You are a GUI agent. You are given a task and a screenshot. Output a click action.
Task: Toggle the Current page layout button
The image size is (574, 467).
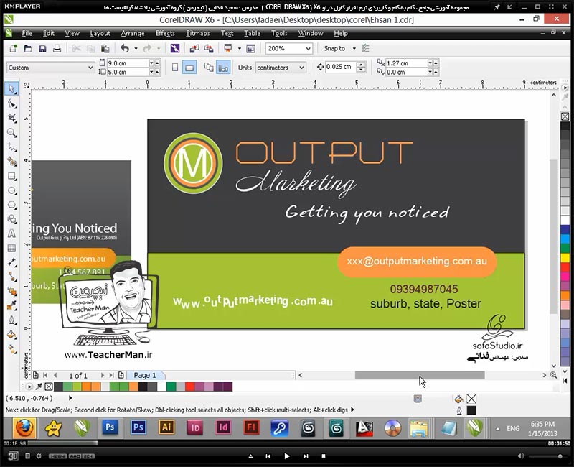[223, 68]
